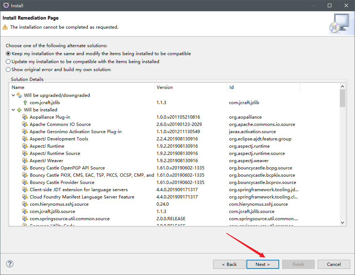Image resolution: width=355 pixels, height=275 pixels.
Task: Click the icon beside Apache Commons IO Source
Action: 25,124
